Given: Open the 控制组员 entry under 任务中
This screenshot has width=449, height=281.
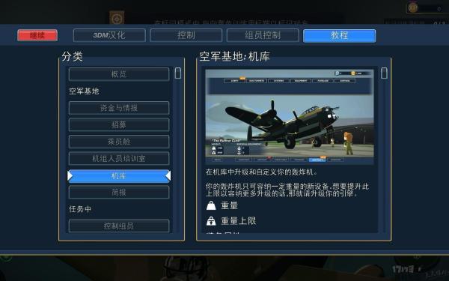Looking at the screenshot, I should click(119, 226).
